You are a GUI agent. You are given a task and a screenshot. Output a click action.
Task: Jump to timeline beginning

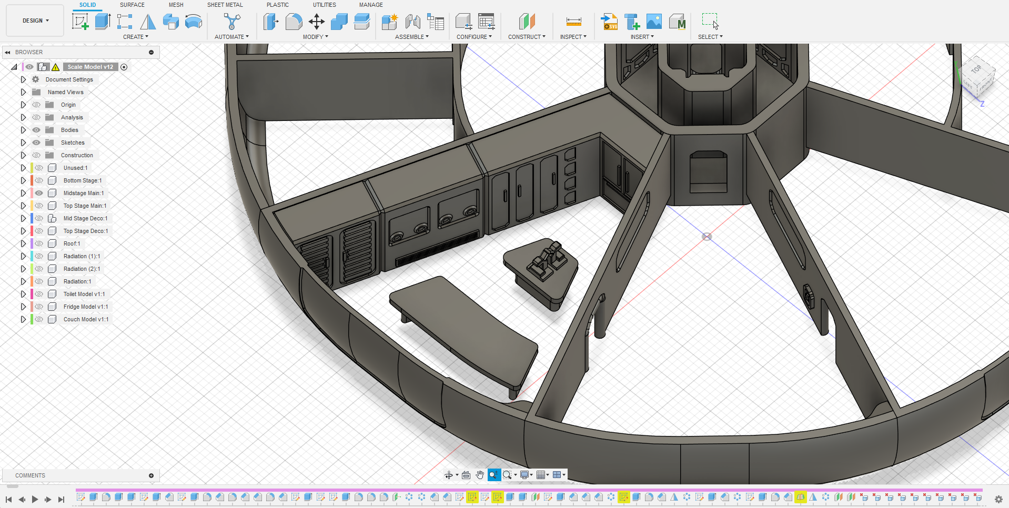point(8,499)
